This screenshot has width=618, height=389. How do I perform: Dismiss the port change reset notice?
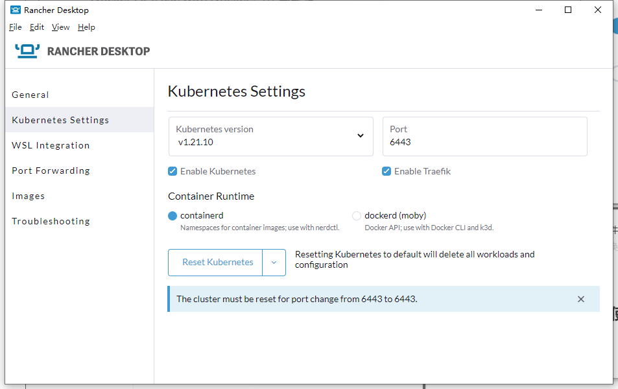pyautogui.click(x=581, y=299)
